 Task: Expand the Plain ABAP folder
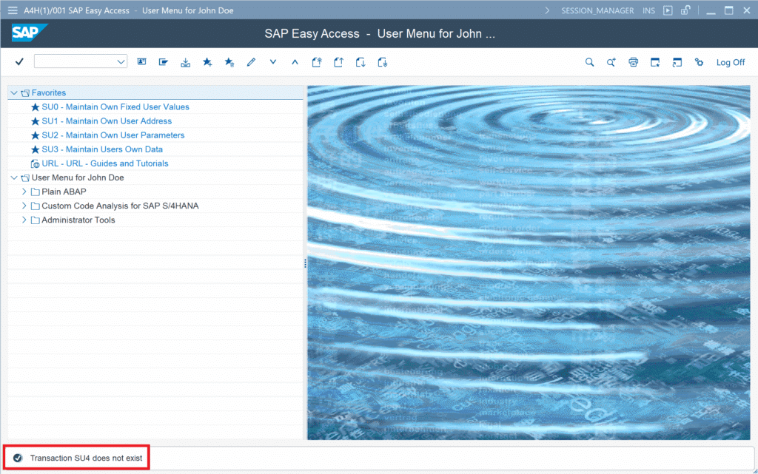click(x=24, y=192)
